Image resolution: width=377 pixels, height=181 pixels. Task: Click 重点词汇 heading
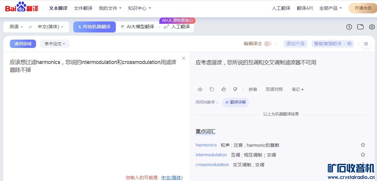205,131
